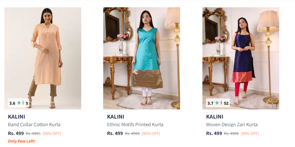Screen dimensions: 295x147
Task: Click the 90% OFF label of Ethnic Motifs Kurta
Action: 151,134
